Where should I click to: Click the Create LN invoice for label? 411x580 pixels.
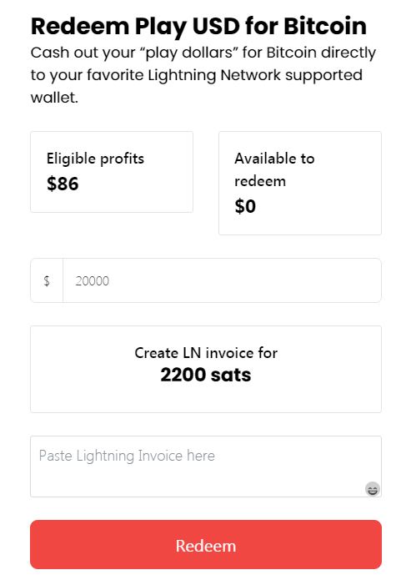pyautogui.click(x=206, y=353)
